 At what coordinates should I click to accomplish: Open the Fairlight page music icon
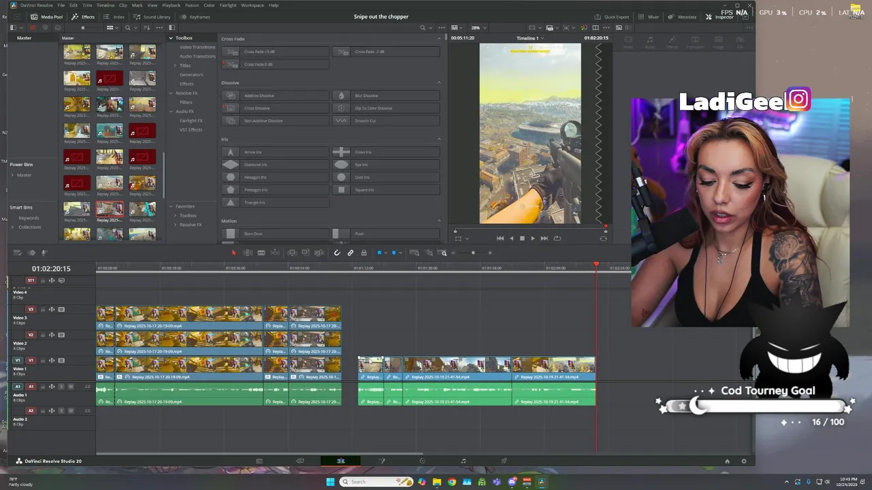[463, 461]
